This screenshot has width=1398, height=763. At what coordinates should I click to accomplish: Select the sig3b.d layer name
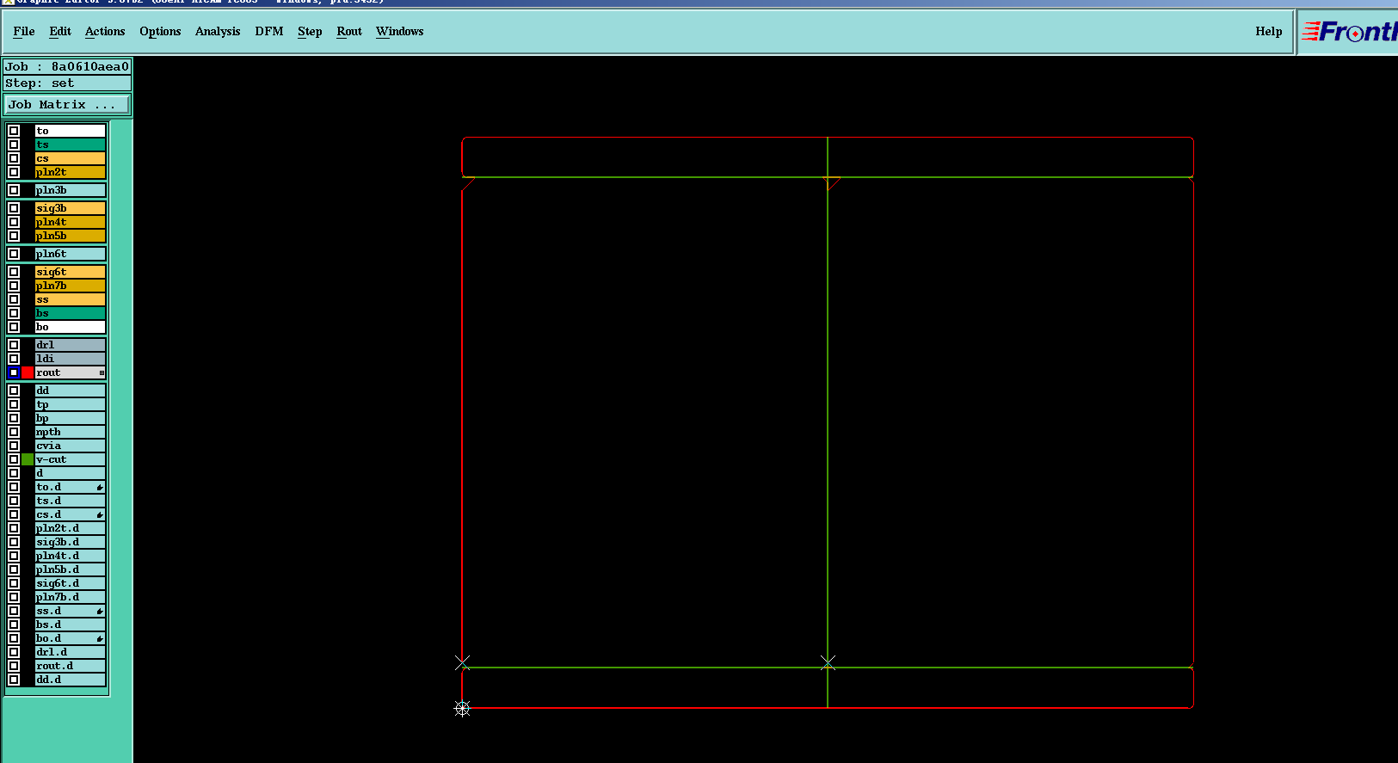pos(70,542)
